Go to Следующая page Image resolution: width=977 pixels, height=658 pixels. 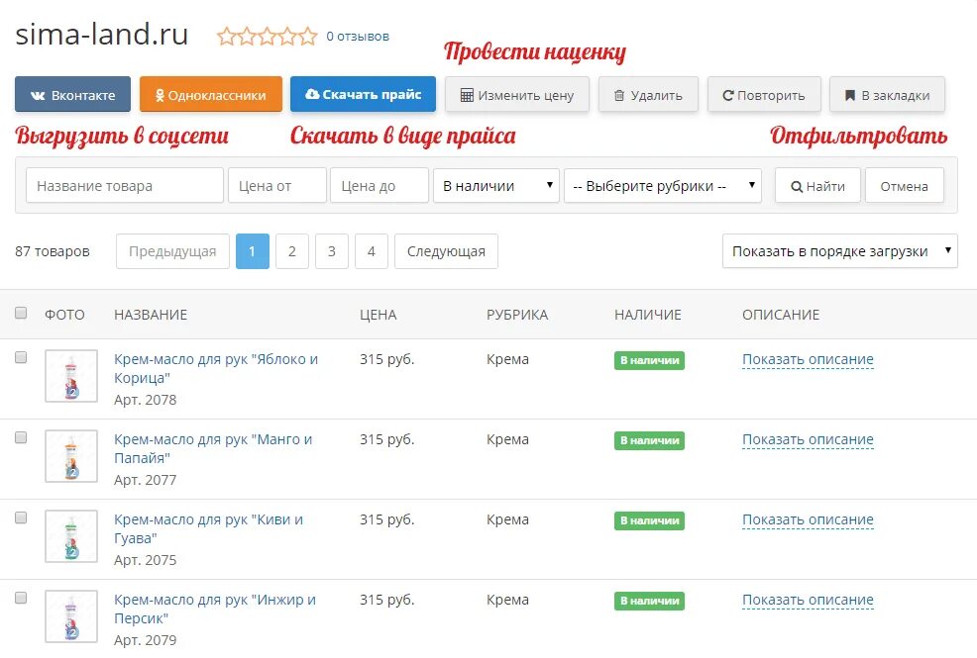coord(446,251)
